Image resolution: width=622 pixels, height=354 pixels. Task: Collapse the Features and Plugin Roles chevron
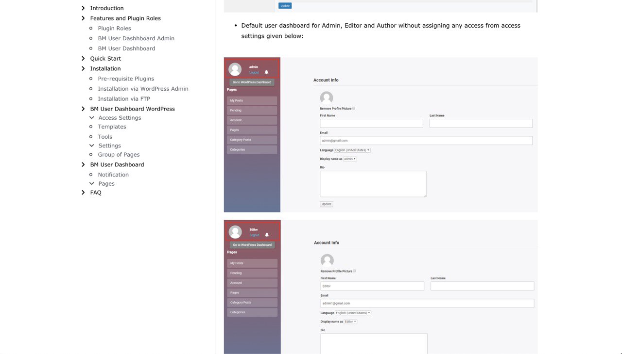[83, 18]
